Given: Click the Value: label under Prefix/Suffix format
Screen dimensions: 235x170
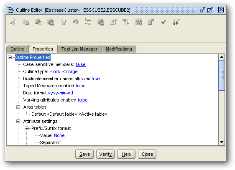Looking at the screenshot, I should [x=46, y=135].
